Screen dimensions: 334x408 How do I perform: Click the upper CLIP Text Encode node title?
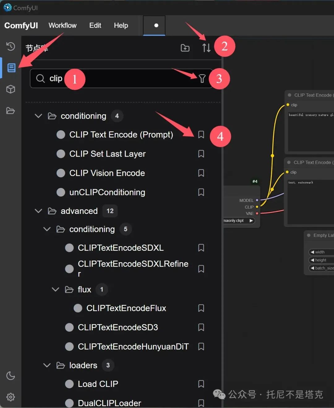click(x=313, y=95)
